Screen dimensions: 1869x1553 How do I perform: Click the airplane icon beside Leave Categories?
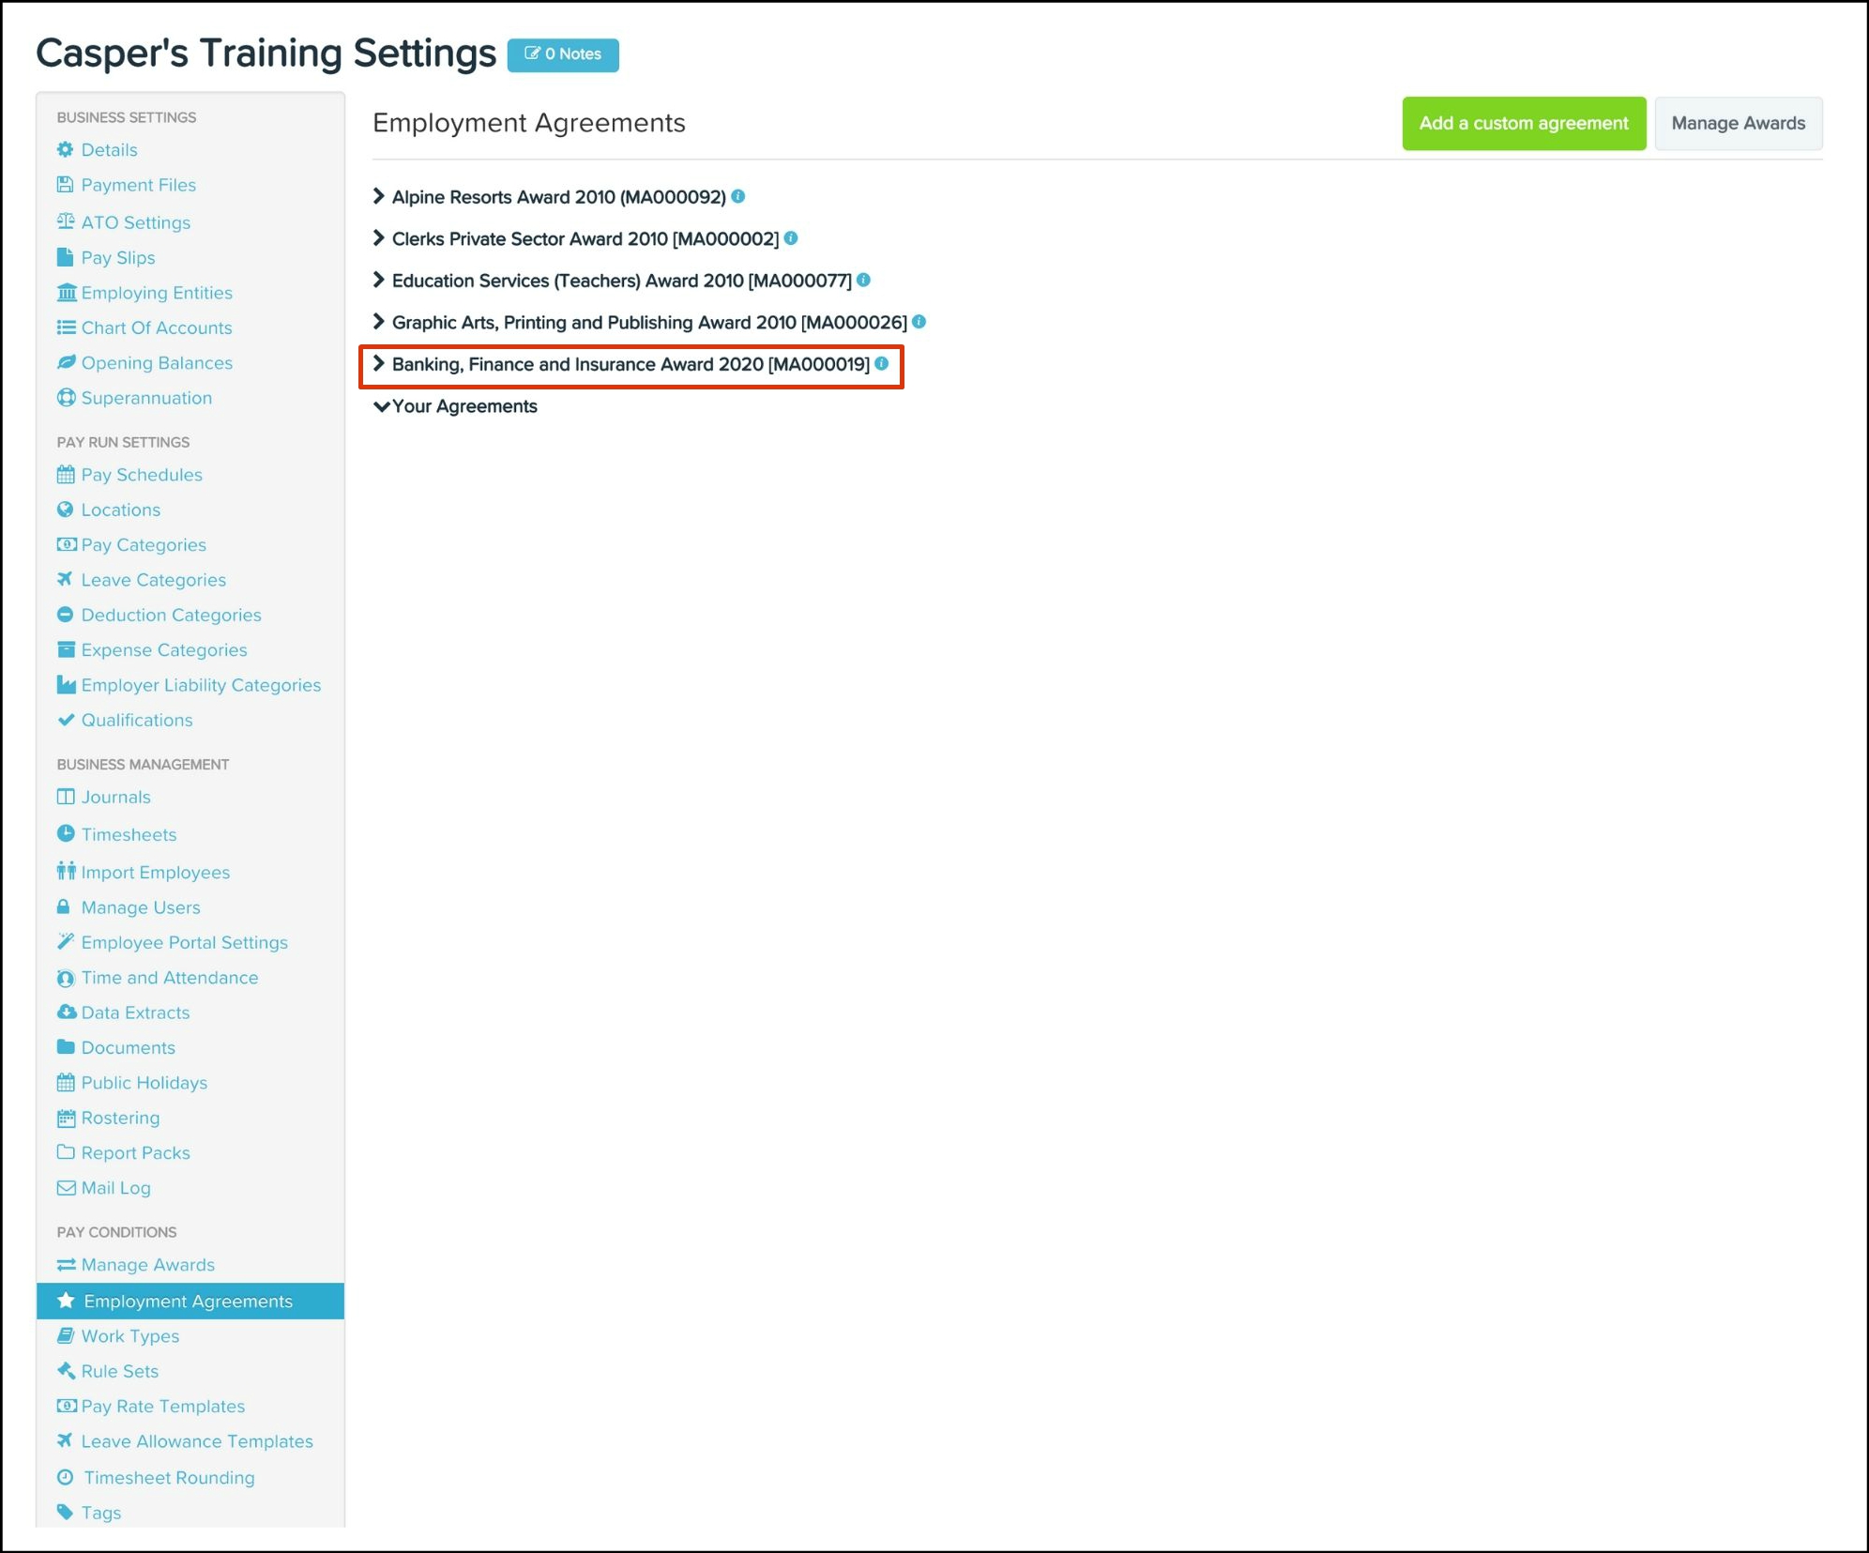pos(65,579)
